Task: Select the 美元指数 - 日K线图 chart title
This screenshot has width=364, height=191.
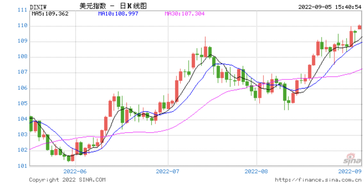Action: (x=113, y=6)
